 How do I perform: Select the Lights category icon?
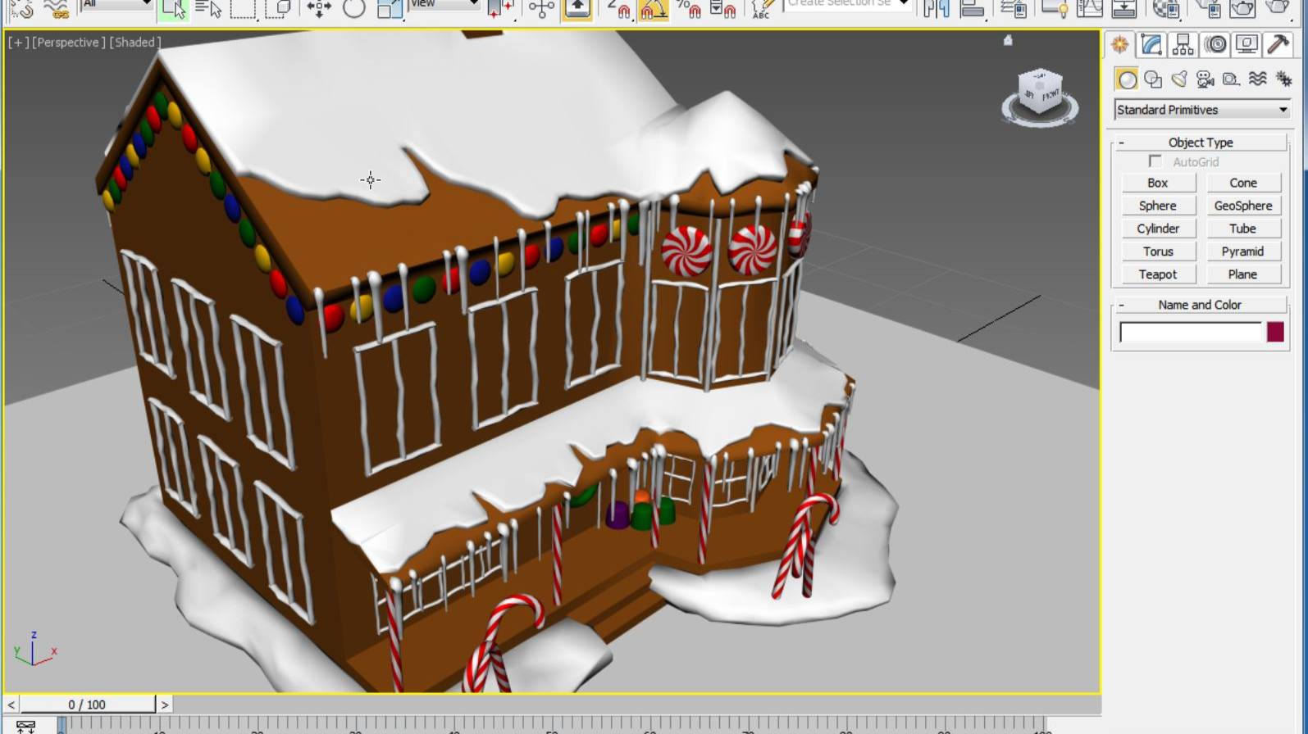pyautogui.click(x=1179, y=79)
